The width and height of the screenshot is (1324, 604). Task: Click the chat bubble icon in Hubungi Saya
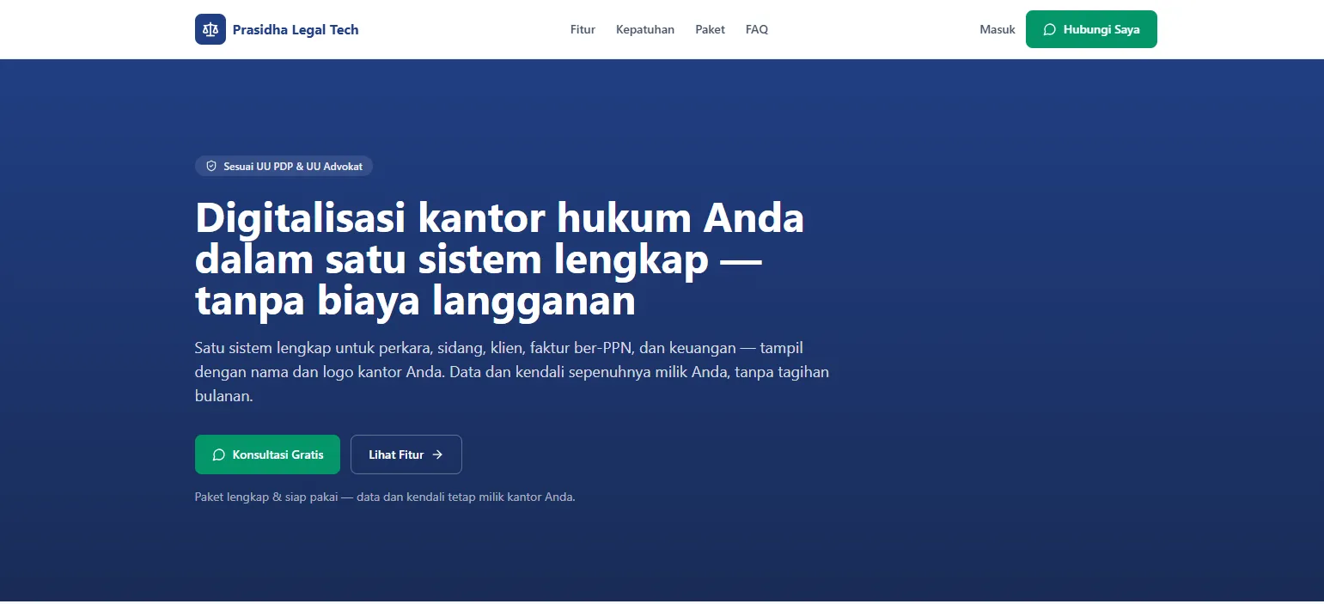click(x=1049, y=29)
